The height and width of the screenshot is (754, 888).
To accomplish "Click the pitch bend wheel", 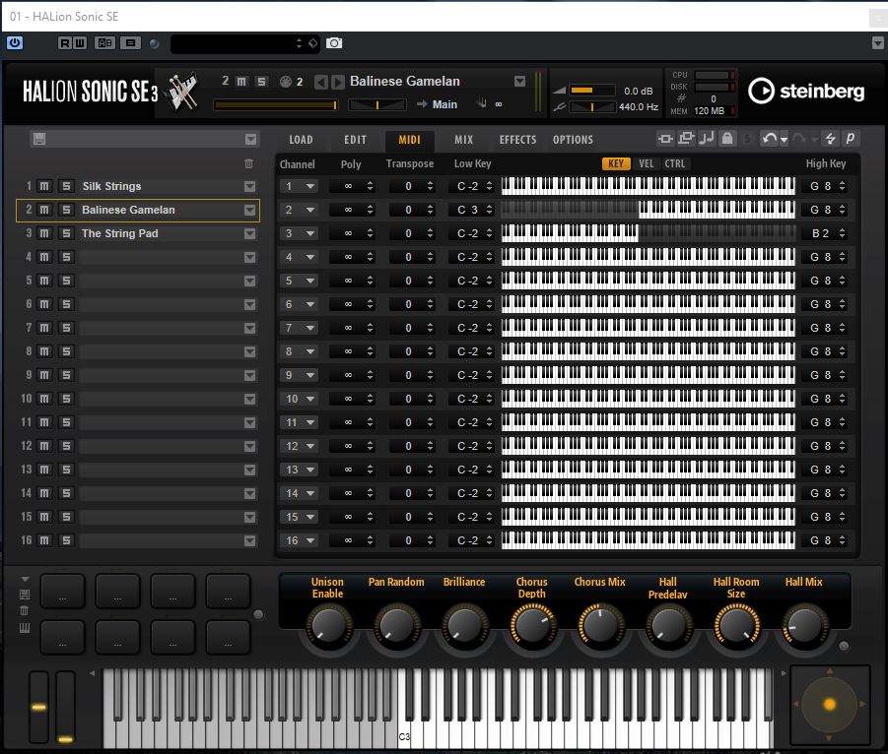I will (39, 707).
